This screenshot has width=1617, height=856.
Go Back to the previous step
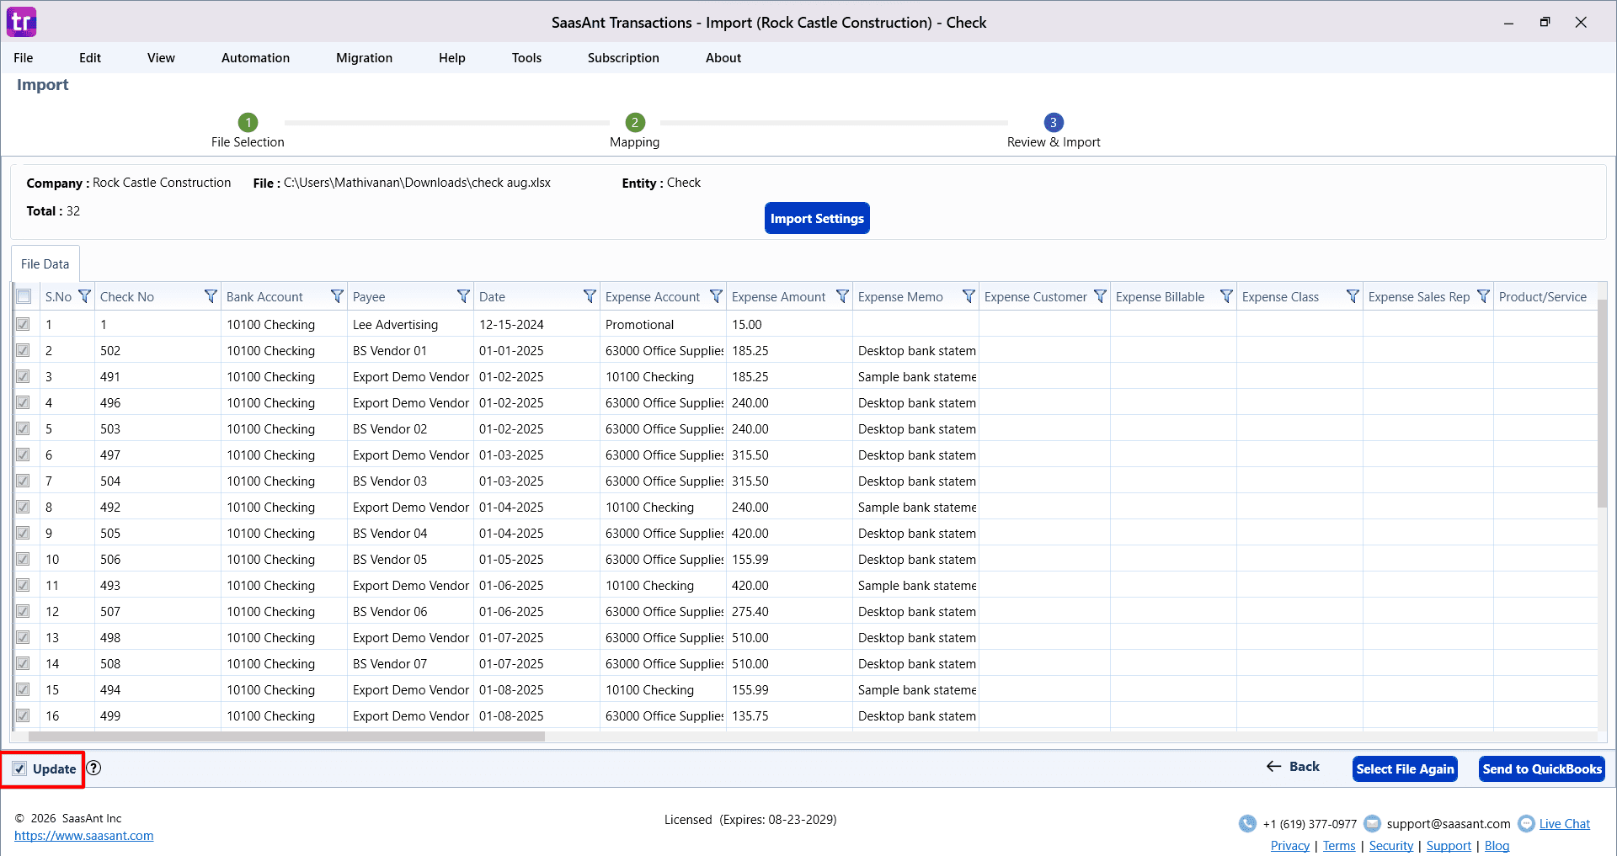(x=1293, y=767)
